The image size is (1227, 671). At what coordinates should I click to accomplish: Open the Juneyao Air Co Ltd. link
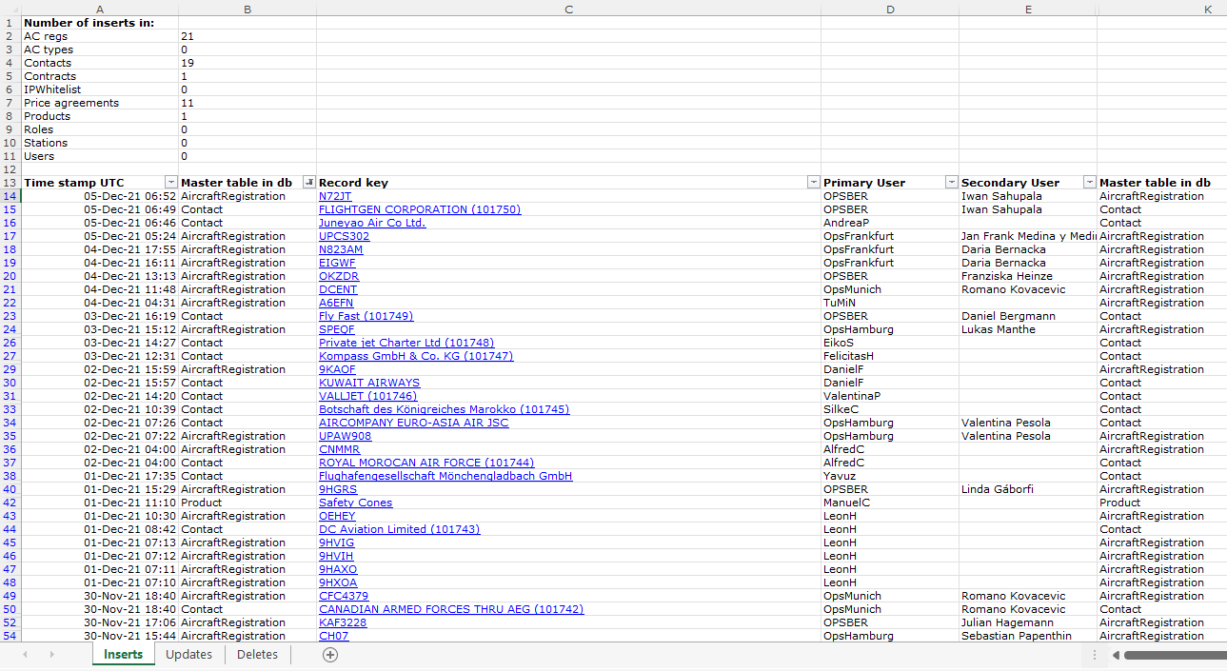point(372,223)
